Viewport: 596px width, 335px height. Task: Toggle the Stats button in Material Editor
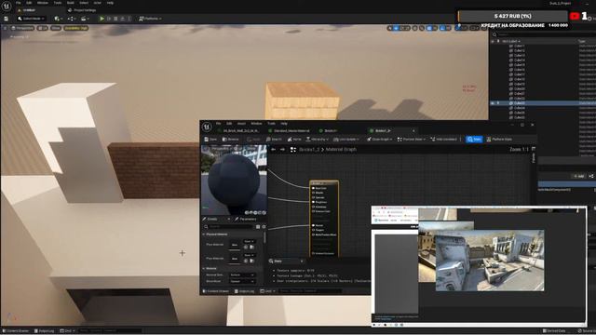point(474,140)
